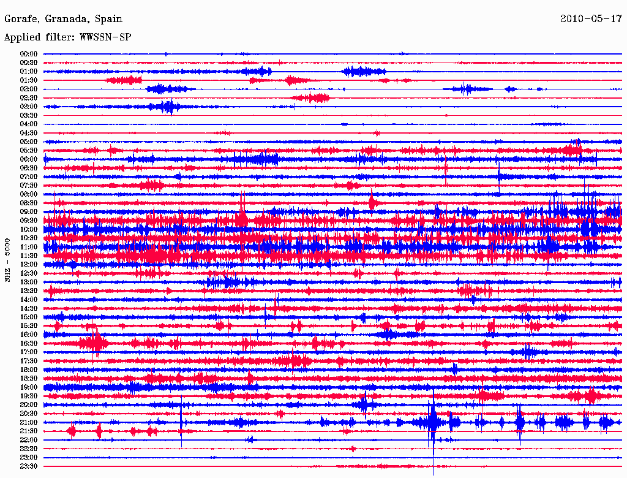The height and width of the screenshot is (478, 627).
Task: Select the 10:00 time label
Action: click(x=28, y=229)
